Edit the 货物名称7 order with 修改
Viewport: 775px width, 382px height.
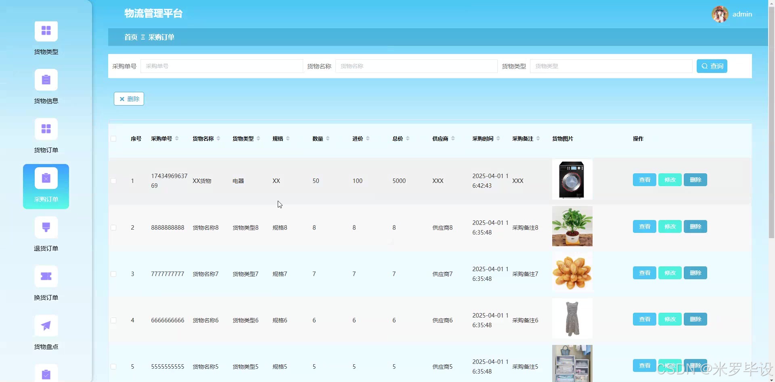pyautogui.click(x=670, y=273)
